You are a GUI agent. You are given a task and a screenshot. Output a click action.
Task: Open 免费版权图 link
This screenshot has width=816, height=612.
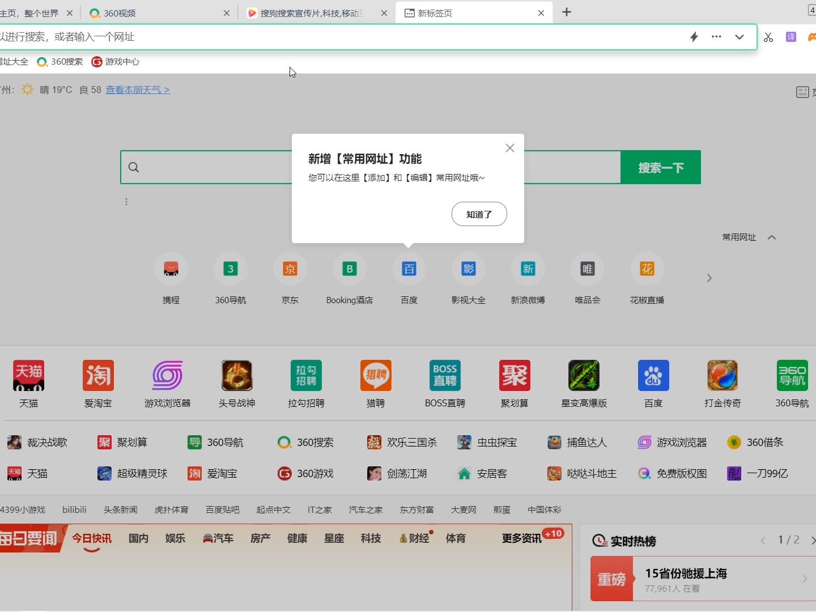tap(672, 474)
